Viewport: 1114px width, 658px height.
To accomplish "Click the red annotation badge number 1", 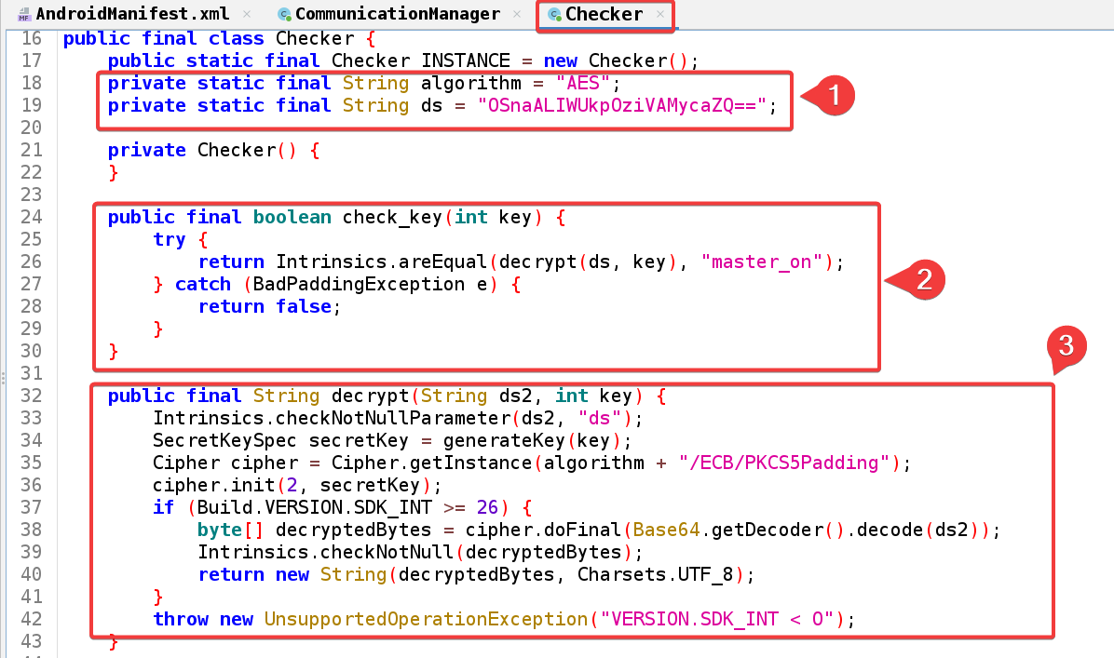I will pyautogui.click(x=834, y=94).
